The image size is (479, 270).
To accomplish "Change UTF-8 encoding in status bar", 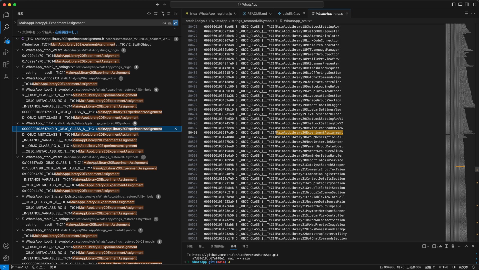I will pos(443,267).
